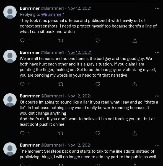Like the 'took it as personal offense' tweet
Viewport: 163px width, 166px height.
click(x=98, y=41)
